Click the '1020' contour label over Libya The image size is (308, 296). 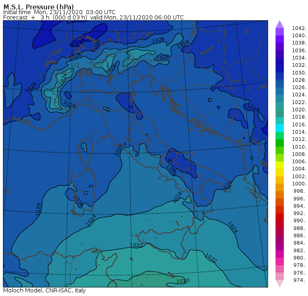tap(183, 281)
